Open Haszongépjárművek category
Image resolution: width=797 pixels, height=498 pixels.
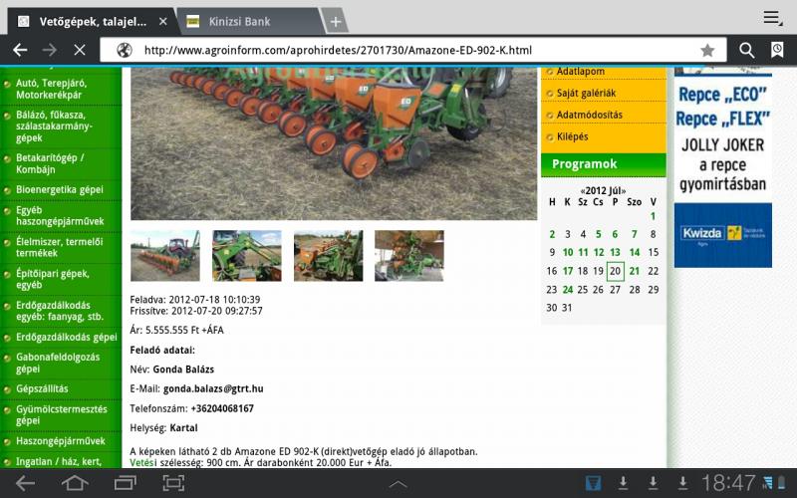coord(61,441)
